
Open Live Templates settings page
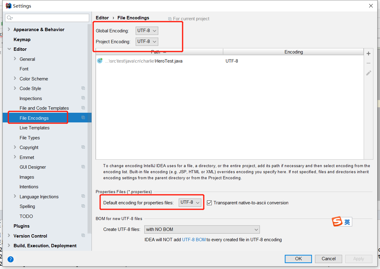[34, 128]
